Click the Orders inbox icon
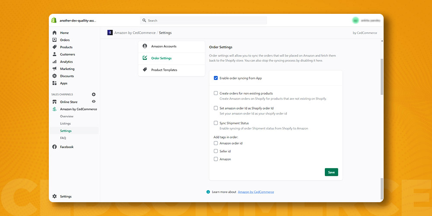Image resolution: width=432 pixels, height=216 pixels. [x=54, y=40]
